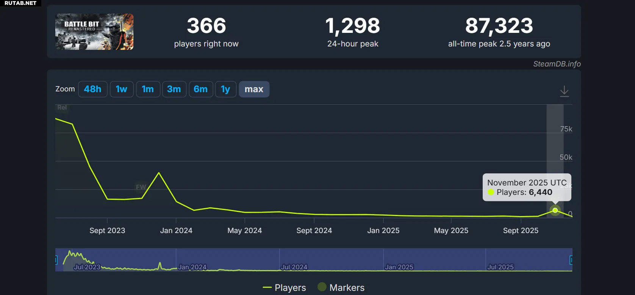Image resolution: width=635 pixels, height=295 pixels.
Task: Select the 1m zoom option
Action: pos(148,89)
